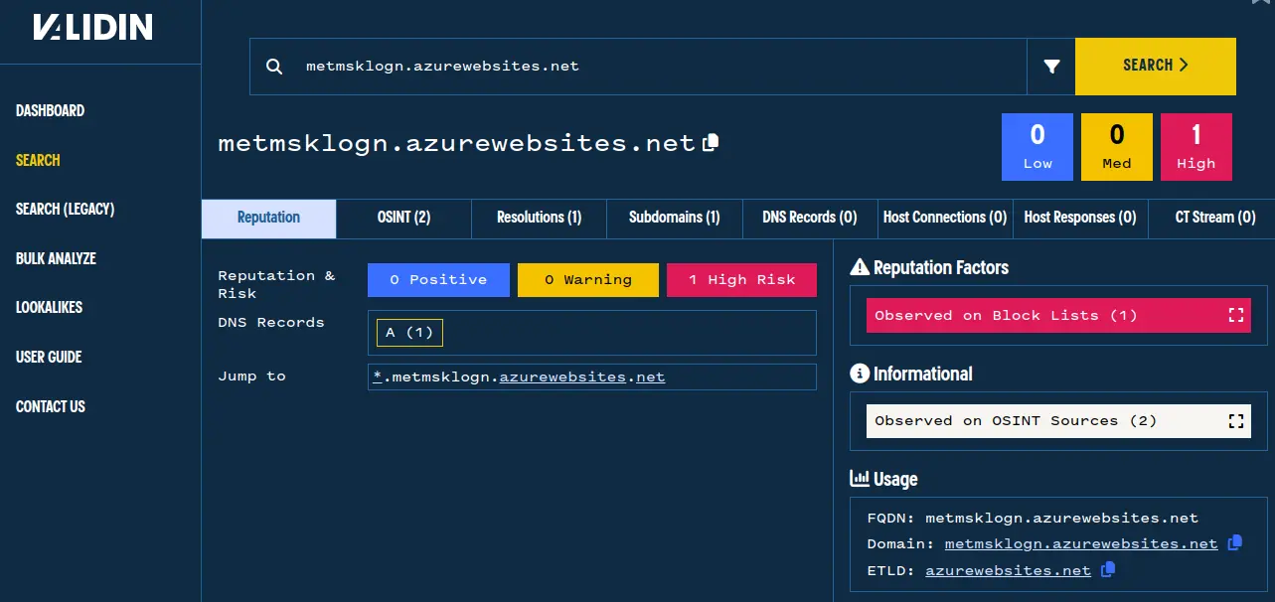The width and height of the screenshot is (1275, 602).
Task: Open the CT Stream (0) tab
Action: coord(1211,218)
